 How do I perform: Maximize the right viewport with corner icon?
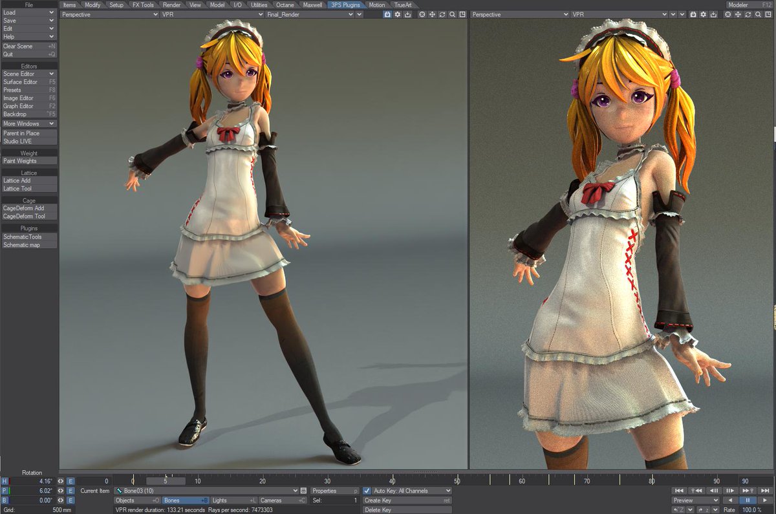tap(770, 14)
